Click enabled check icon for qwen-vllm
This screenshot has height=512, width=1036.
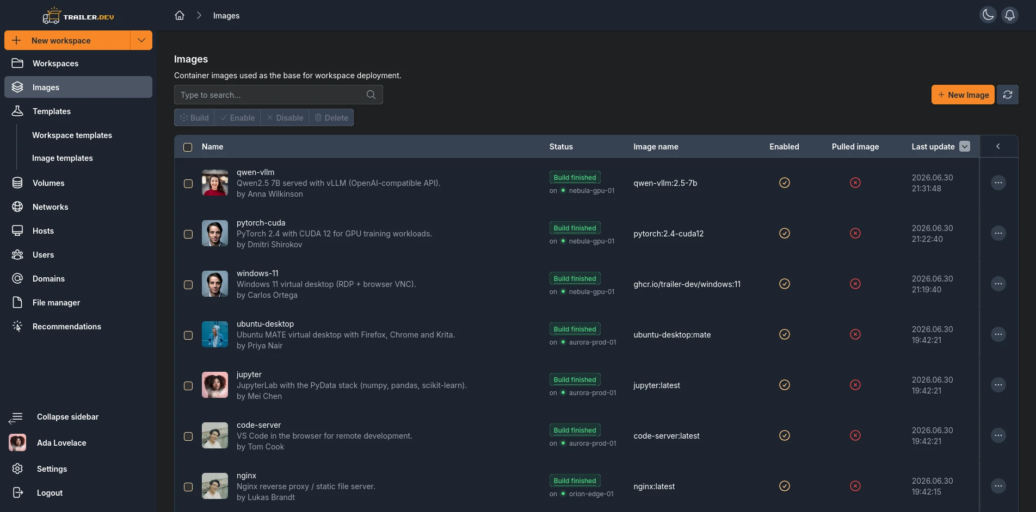pyautogui.click(x=785, y=183)
